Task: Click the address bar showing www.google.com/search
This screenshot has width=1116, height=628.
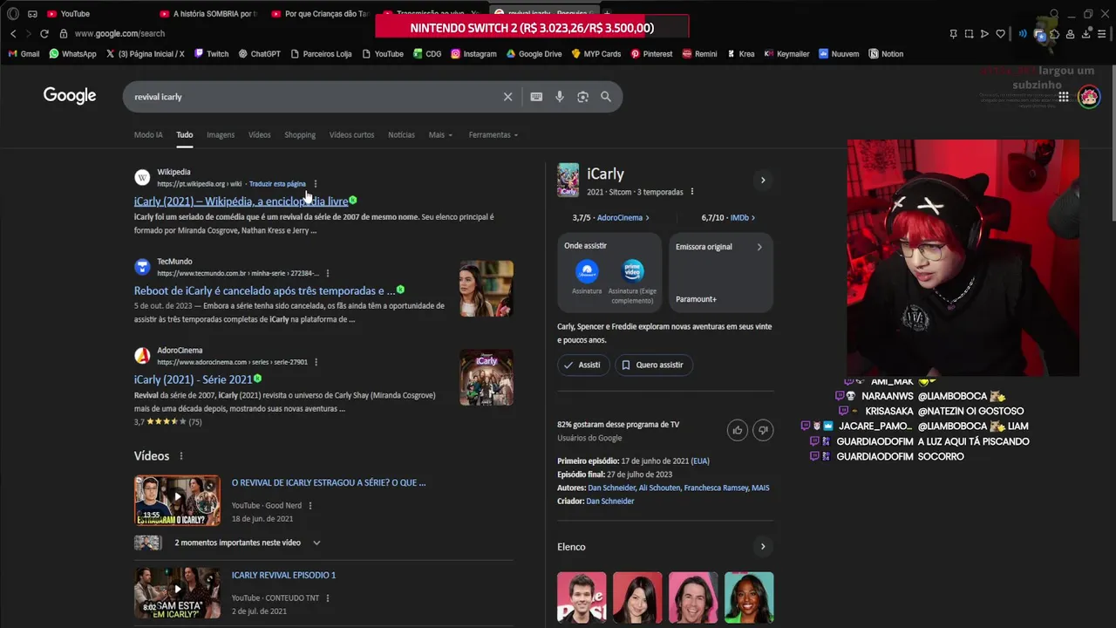Action: click(x=119, y=33)
